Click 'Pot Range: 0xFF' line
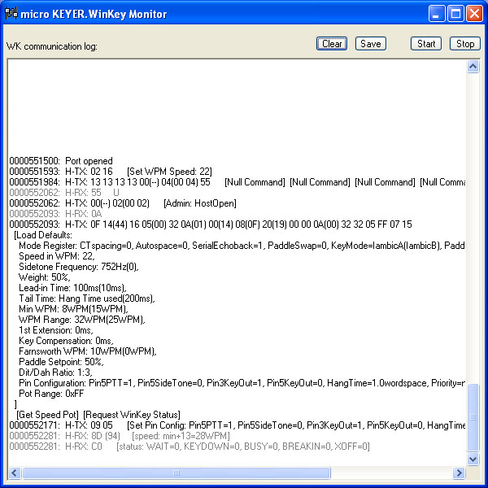This screenshot has height=488, width=488. coord(51,394)
